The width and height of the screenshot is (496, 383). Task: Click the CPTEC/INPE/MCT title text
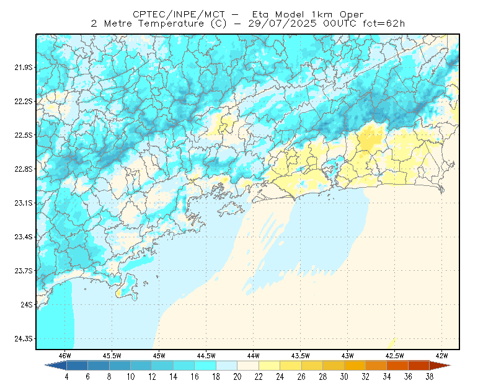(x=179, y=14)
